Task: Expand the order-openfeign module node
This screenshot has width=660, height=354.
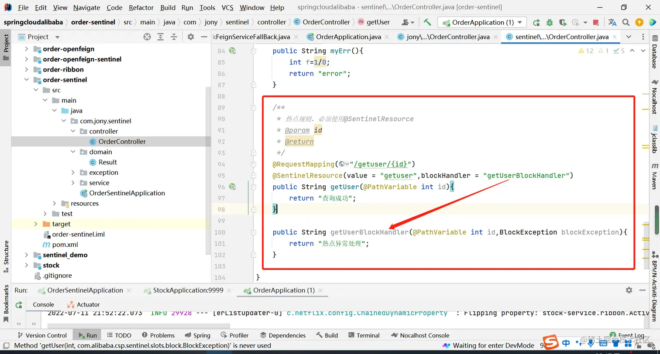Action: point(27,49)
